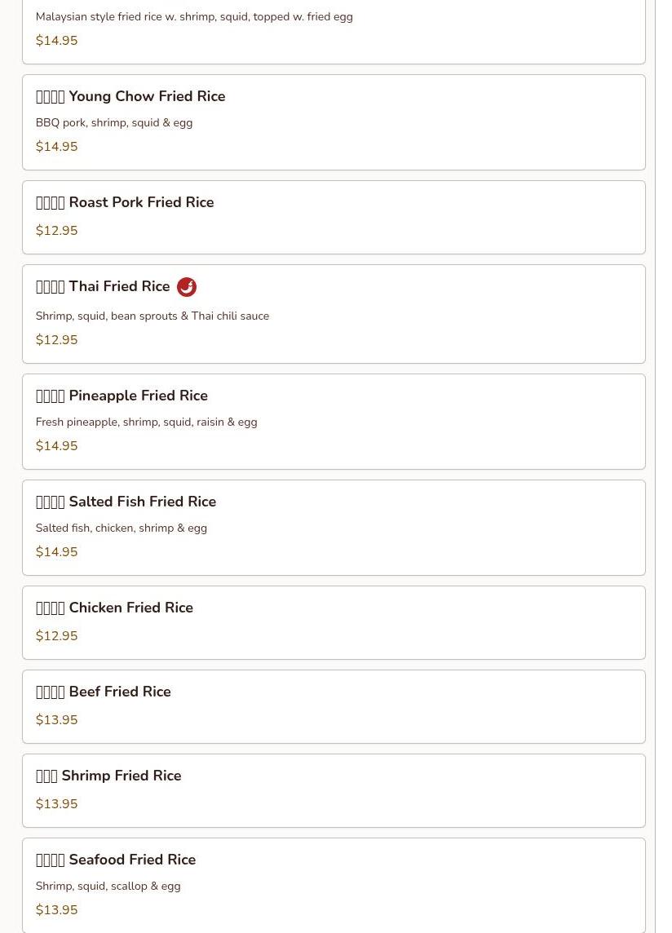The image size is (672, 933).
Task: Click the $12.95 price under Chicken Fried Rice
Action: point(56,636)
